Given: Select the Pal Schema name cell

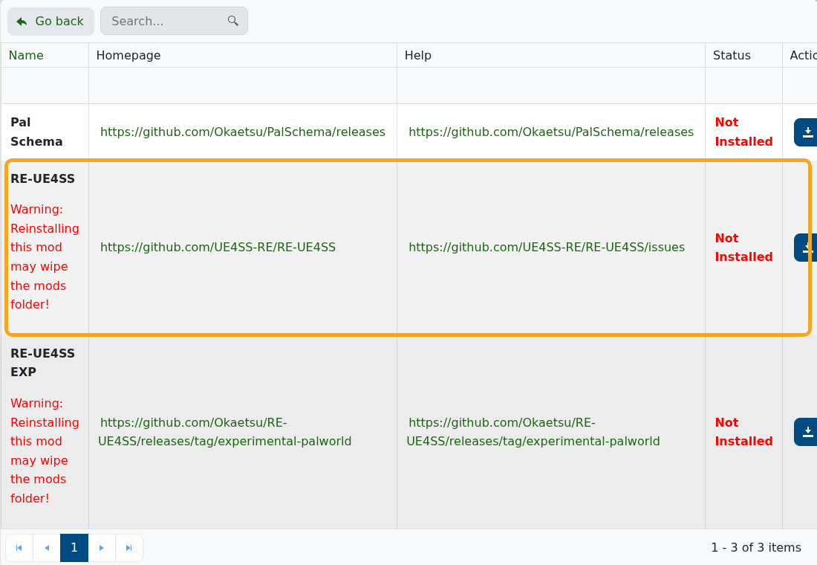Looking at the screenshot, I should (45, 132).
